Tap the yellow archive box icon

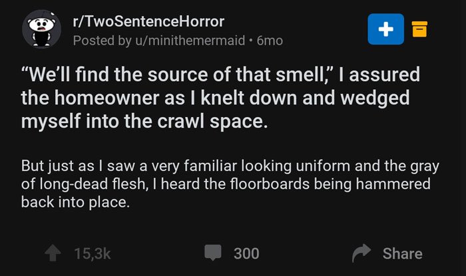coord(419,29)
